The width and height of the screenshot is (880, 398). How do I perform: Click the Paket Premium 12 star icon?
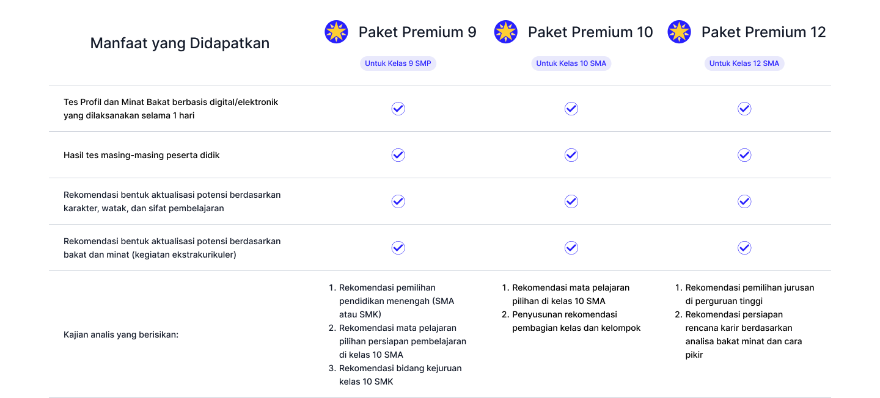679,32
